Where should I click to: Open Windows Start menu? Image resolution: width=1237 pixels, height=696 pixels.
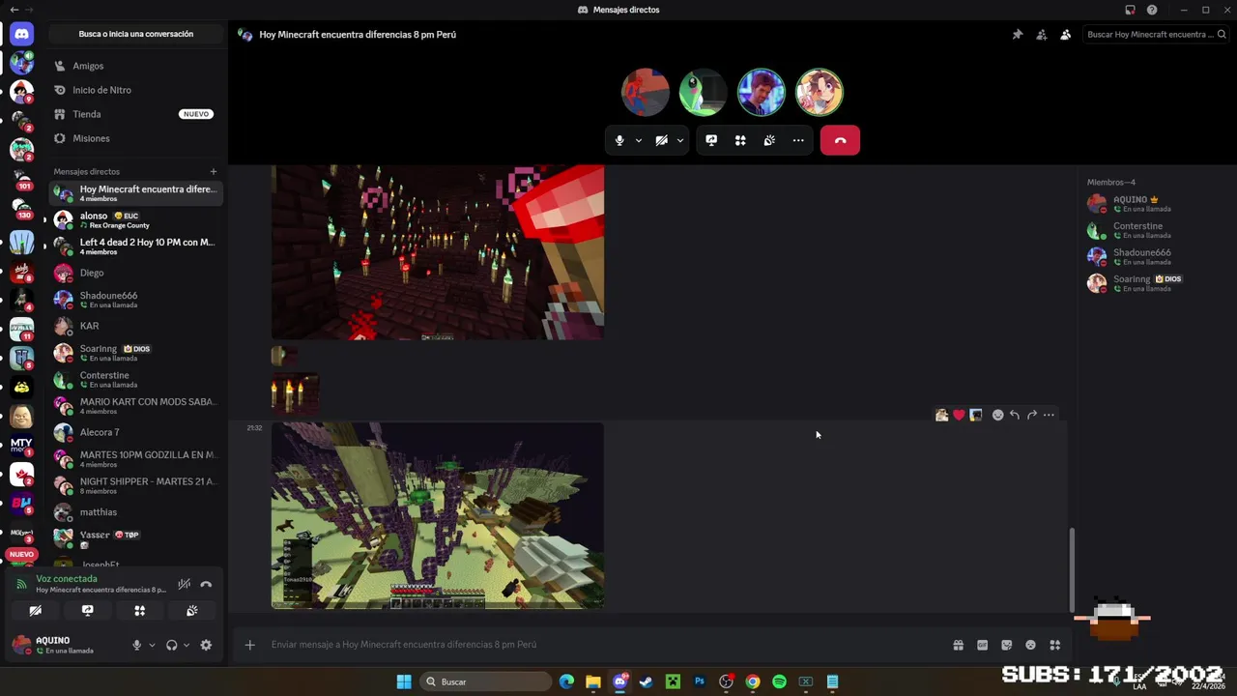click(x=404, y=681)
